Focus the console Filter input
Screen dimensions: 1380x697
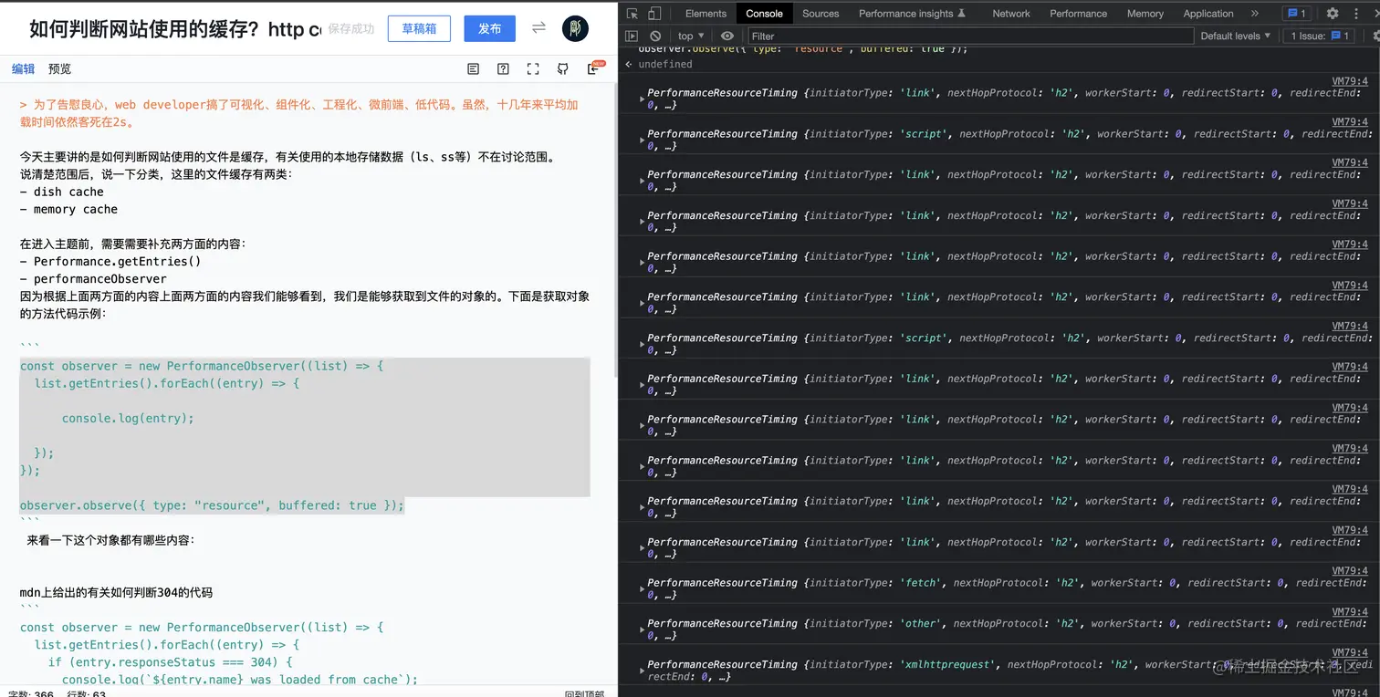tap(970, 36)
